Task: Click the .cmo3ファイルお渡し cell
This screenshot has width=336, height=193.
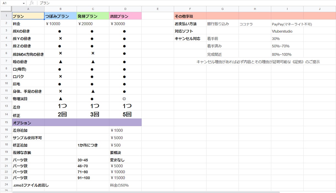Action: tap(28, 185)
